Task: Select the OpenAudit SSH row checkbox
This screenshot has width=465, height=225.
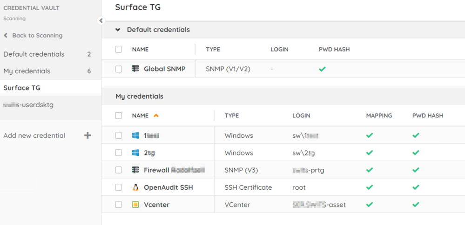Action: coord(119,187)
